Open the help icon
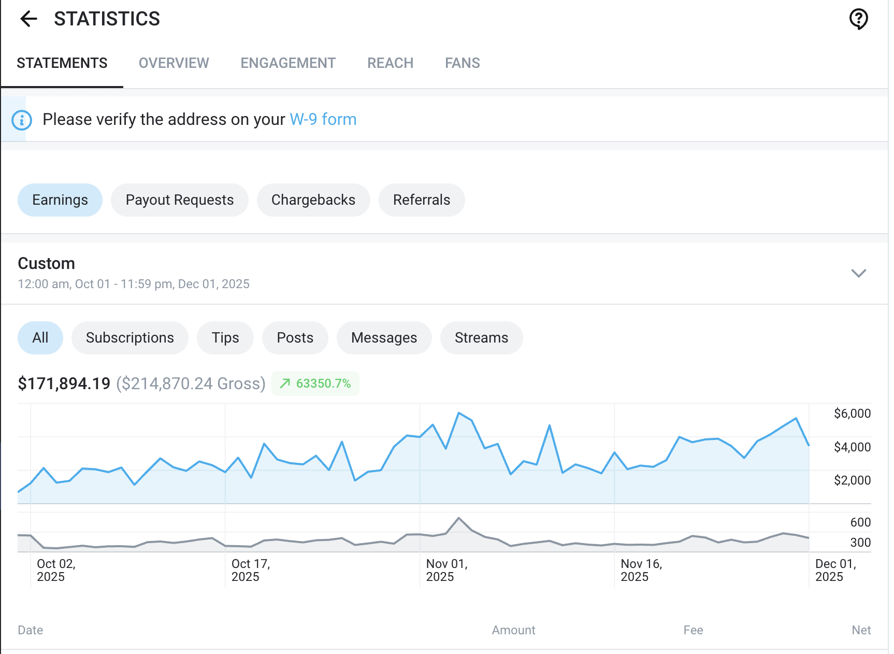 tap(859, 19)
